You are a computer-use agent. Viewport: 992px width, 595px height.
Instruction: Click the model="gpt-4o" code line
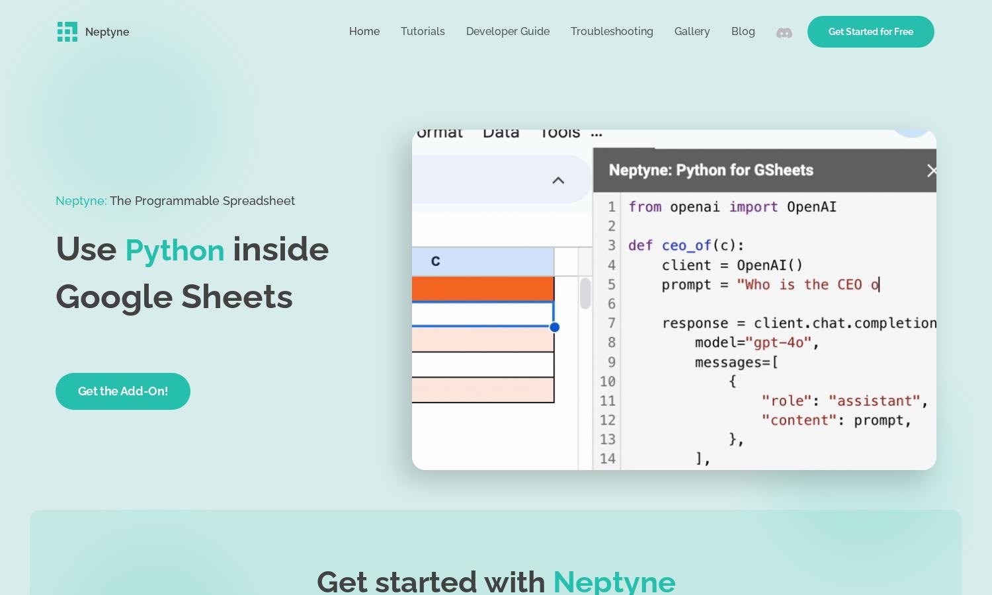pyautogui.click(x=757, y=342)
